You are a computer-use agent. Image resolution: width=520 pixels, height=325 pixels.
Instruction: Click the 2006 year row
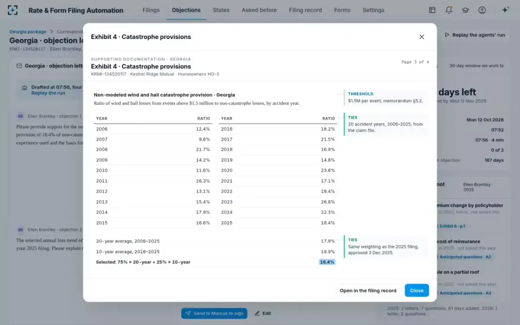(153, 129)
